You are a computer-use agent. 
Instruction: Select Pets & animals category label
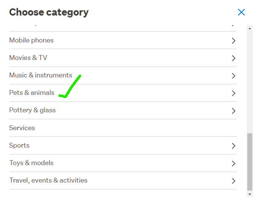32,93
